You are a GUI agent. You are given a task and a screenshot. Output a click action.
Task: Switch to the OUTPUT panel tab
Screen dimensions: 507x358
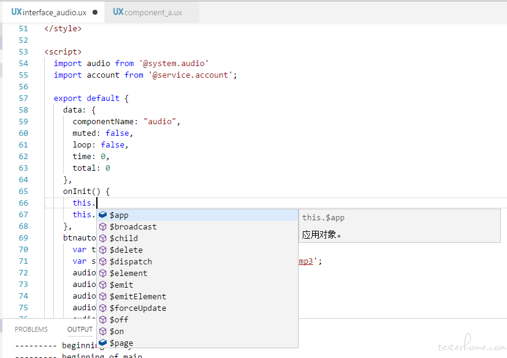tap(80, 329)
